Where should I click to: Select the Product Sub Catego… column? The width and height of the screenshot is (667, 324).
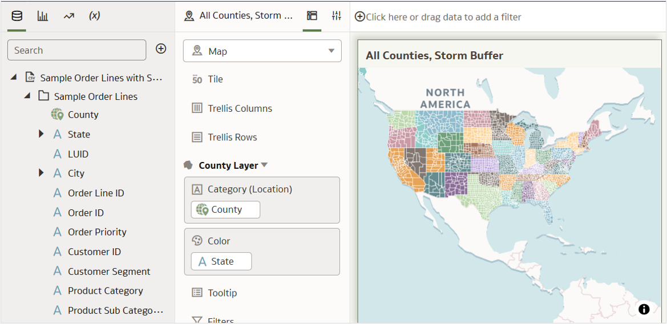coord(116,310)
